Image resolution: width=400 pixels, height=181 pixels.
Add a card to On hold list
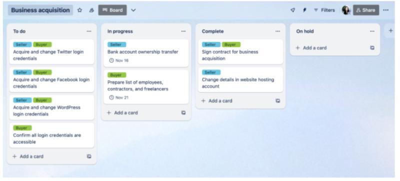click(311, 48)
